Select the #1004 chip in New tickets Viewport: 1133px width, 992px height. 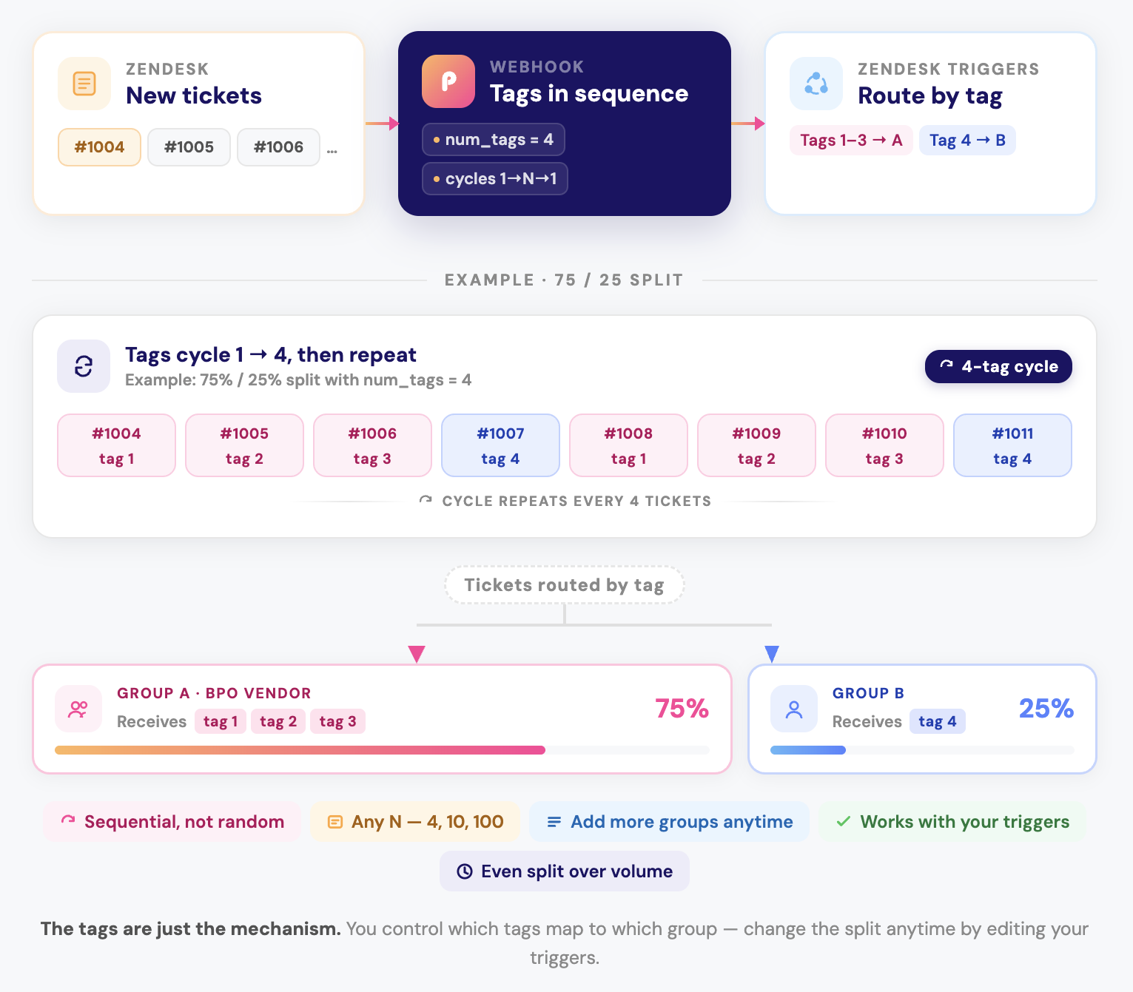[x=100, y=147]
